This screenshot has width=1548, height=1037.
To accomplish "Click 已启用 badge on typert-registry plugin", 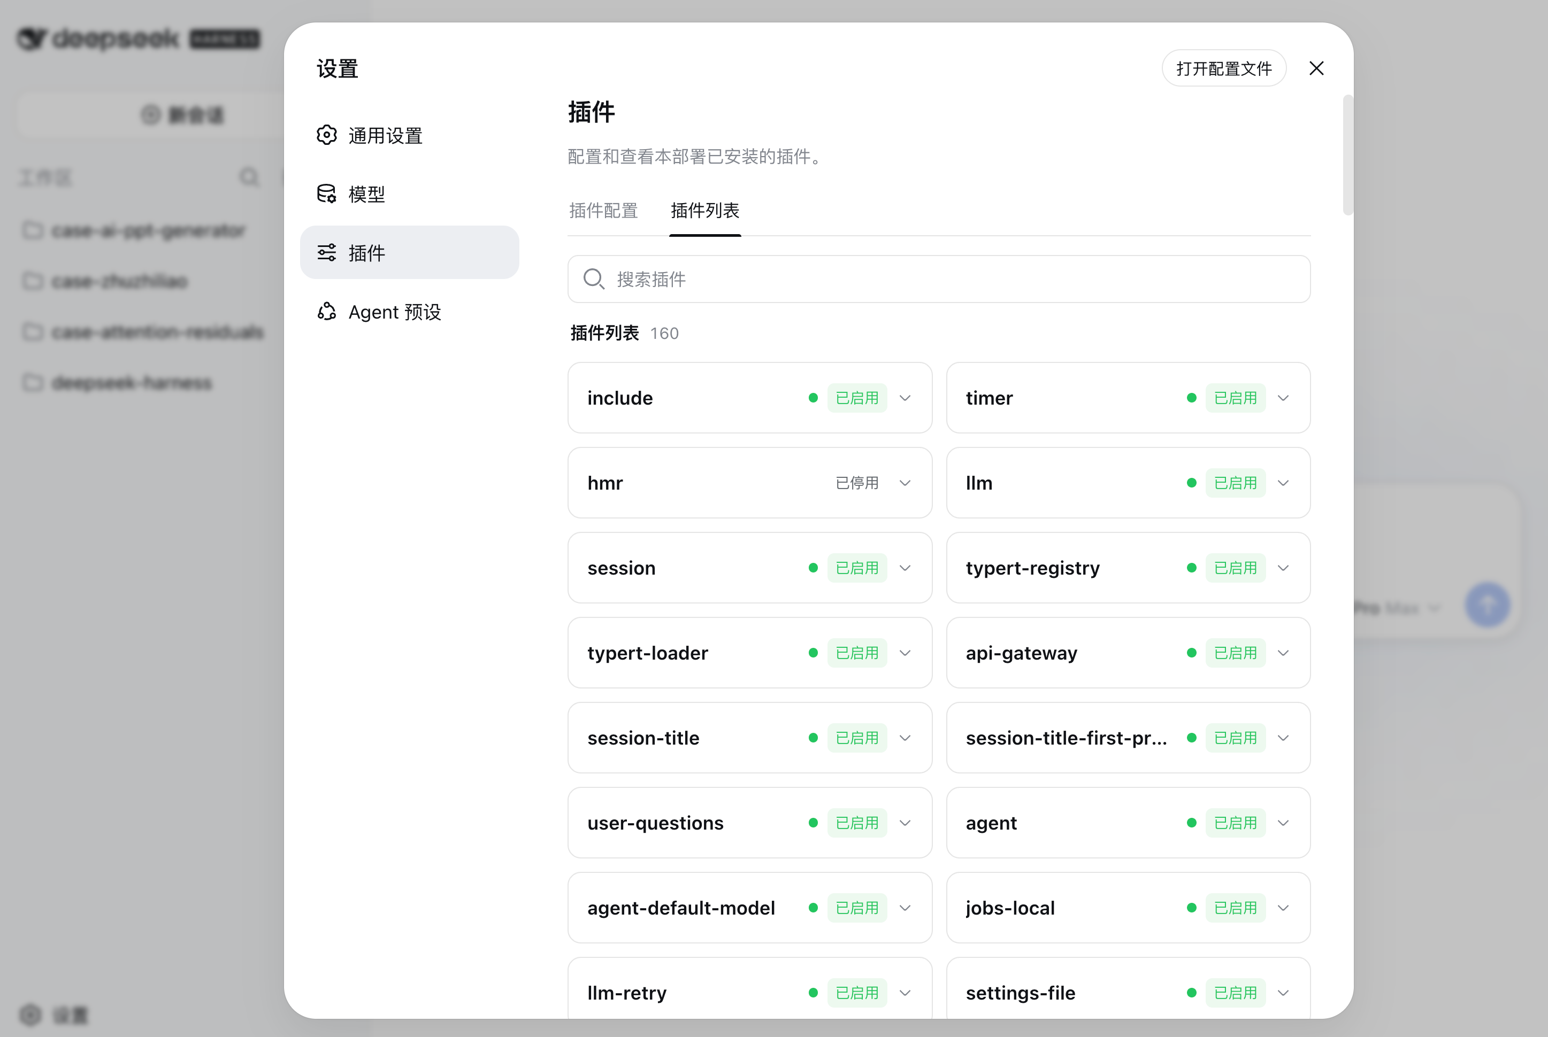I will (1236, 568).
